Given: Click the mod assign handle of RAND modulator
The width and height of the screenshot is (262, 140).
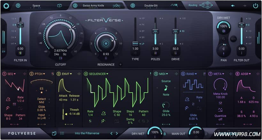Looking at the screenshot, I should 204,74.
